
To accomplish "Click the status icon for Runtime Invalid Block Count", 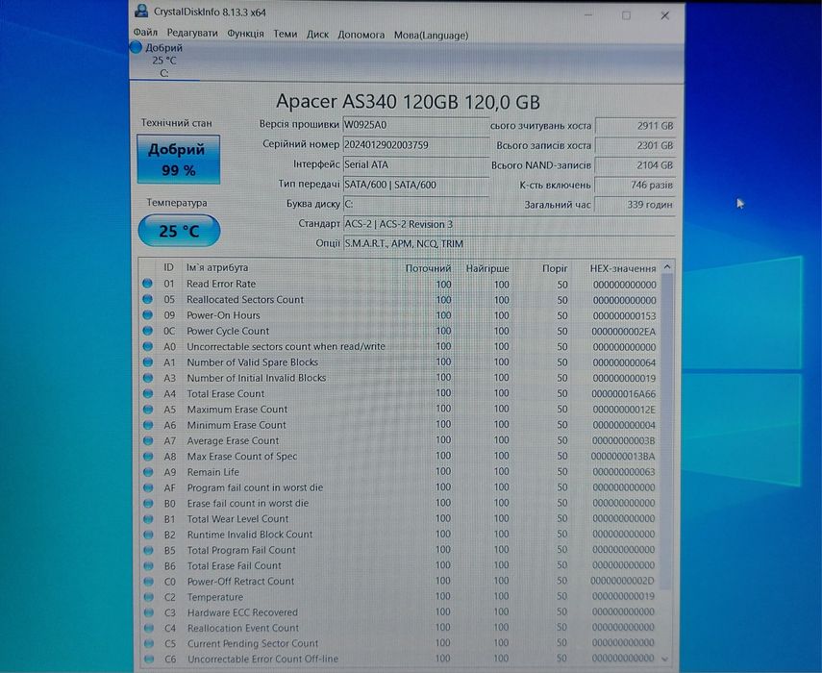I will [148, 535].
